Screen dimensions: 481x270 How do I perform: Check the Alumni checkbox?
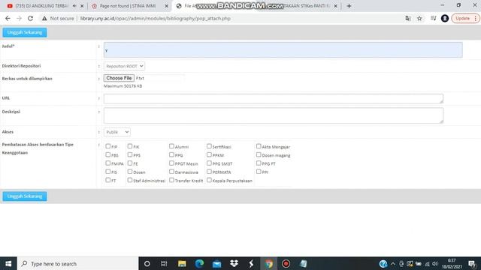(172, 146)
